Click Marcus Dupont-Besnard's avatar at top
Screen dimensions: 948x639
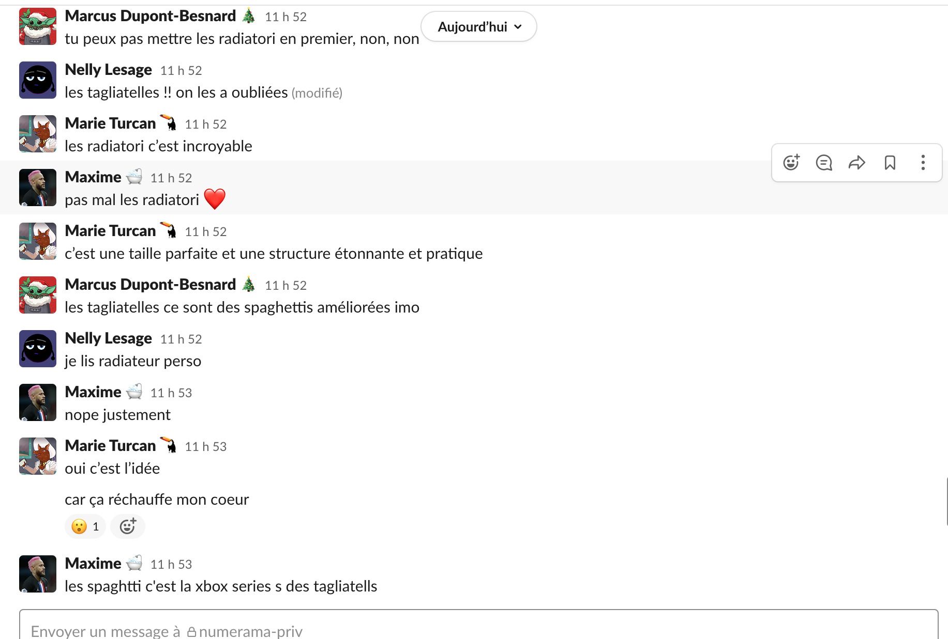pos(38,26)
